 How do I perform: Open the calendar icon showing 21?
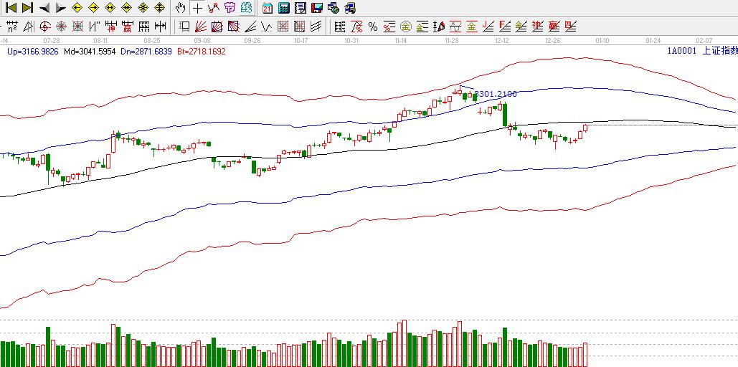click(267, 8)
